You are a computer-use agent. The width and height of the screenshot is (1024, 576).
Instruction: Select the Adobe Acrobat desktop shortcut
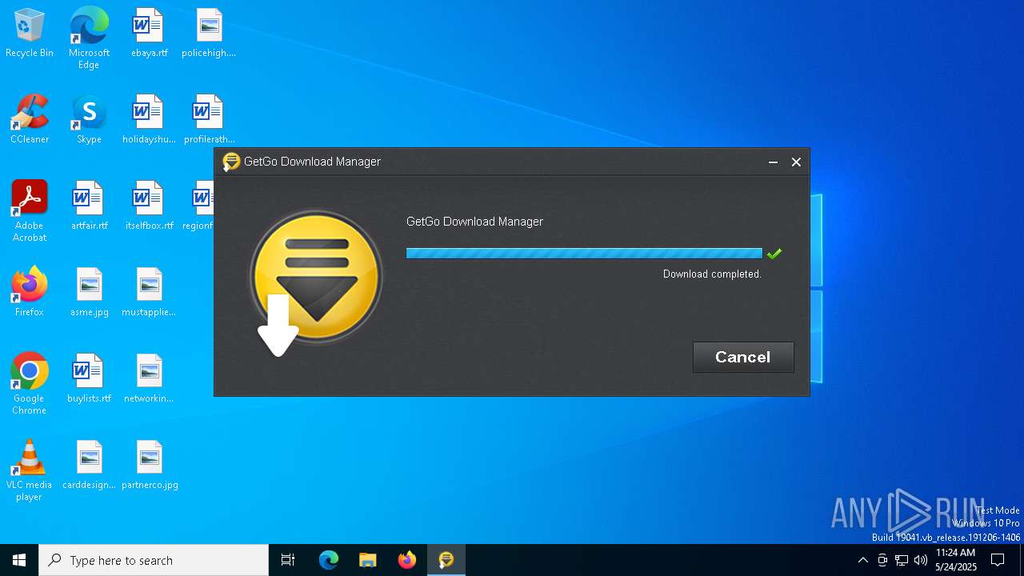click(30, 211)
